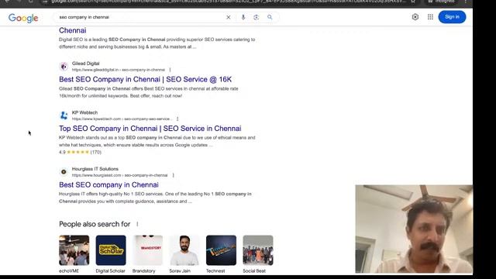Select the Technest thumbnail
The image size is (496, 279).
point(221,250)
